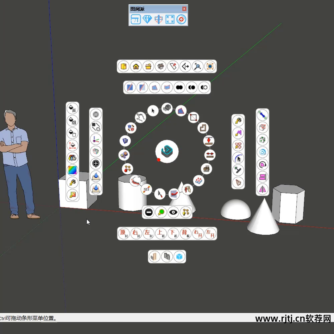The image size is (334, 334).
Task: Click the 123 numbering icon in radial menu
Action: point(146,189)
